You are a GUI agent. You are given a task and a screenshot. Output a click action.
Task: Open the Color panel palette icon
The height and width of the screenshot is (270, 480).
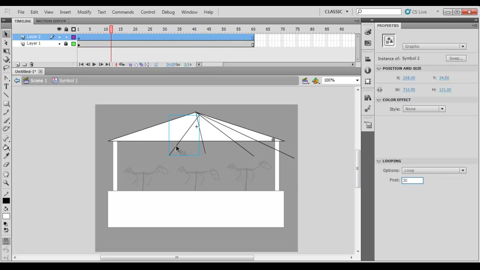pyautogui.click(x=367, y=32)
